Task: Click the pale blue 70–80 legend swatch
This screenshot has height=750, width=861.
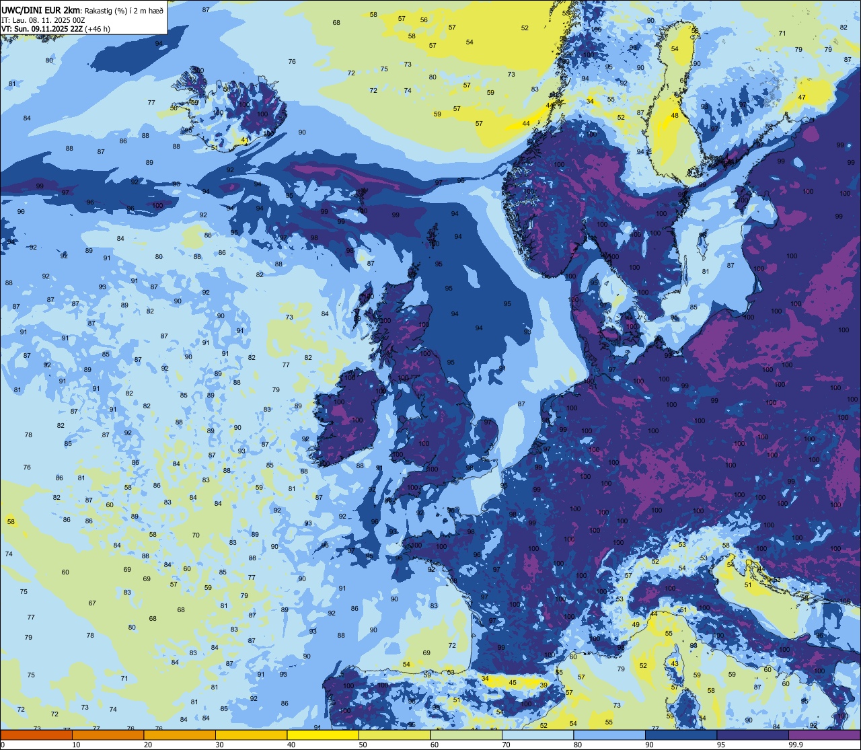Action: click(x=537, y=735)
